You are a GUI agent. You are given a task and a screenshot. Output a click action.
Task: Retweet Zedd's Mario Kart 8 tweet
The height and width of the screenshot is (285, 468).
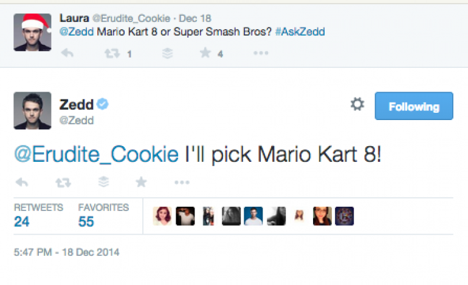[62, 182]
